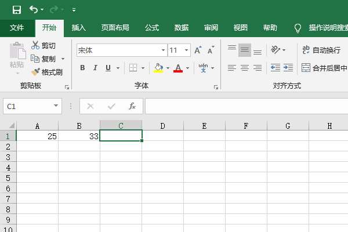Expand the 复制 dropdown arrow
Screen dimensions: 348x232
click(x=63, y=59)
